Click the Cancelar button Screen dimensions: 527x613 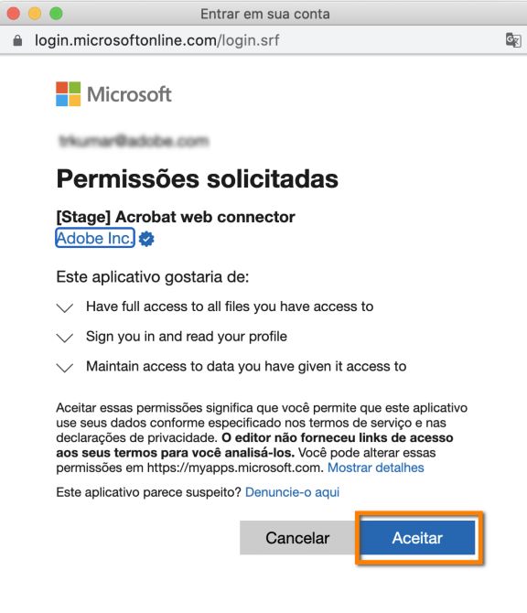[x=297, y=538]
